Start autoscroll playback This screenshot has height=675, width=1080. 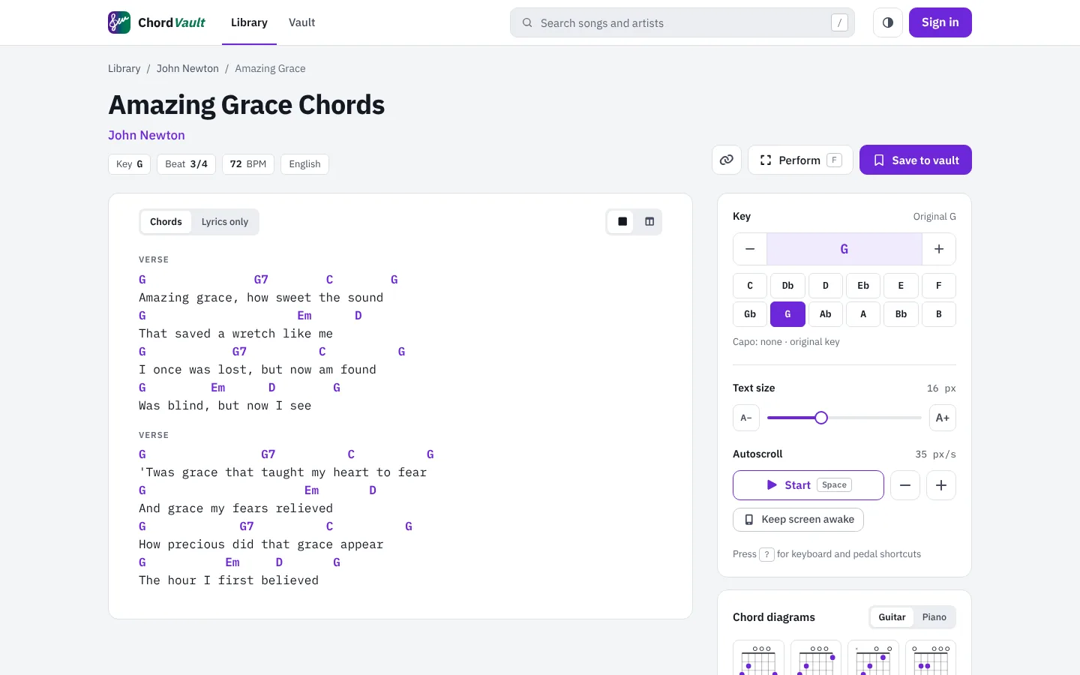tap(808, 485)
